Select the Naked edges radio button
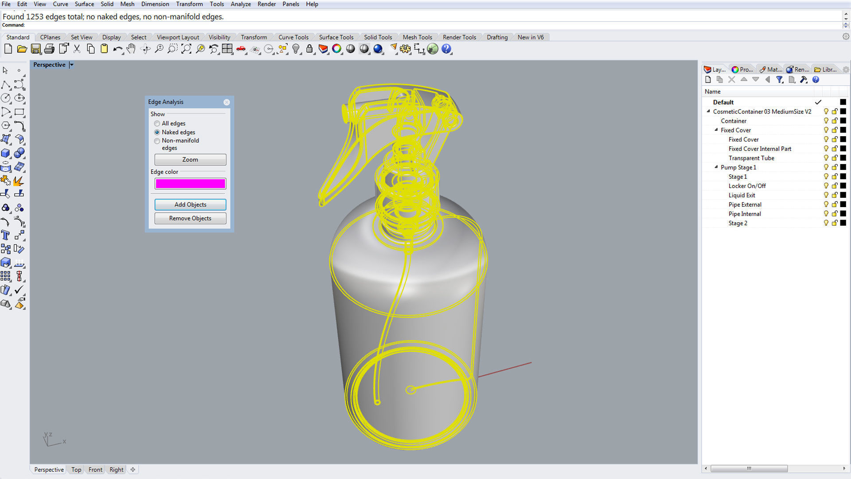 tap(157, 132)
